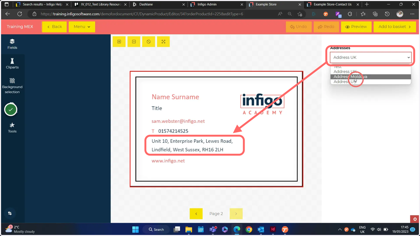Click browser Read aloud icon
This screenshot has height=236, width=420.
280,14
